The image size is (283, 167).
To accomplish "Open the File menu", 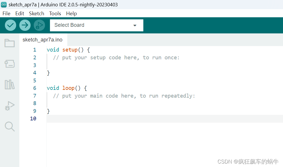I will pyautogui.click(x=7, y=14).
